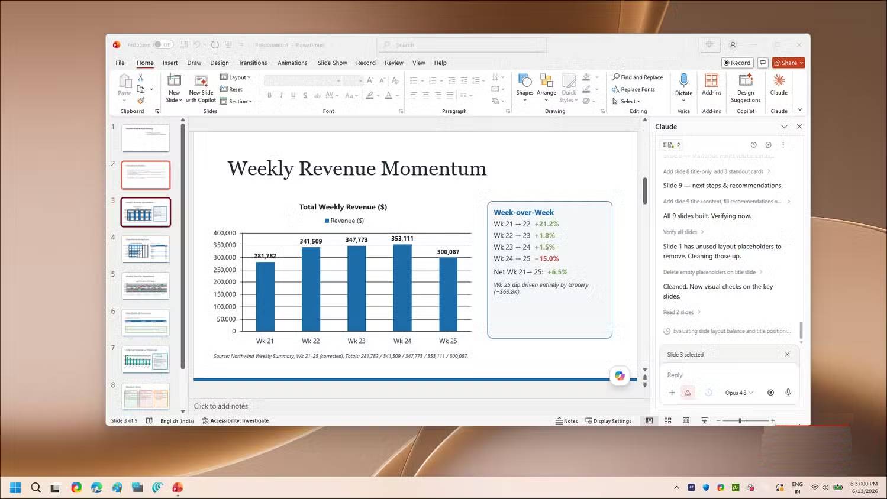Start Slide Show from status bar icon
The height and width of the screenshot is (499, 887).
(x=704, y=421)
